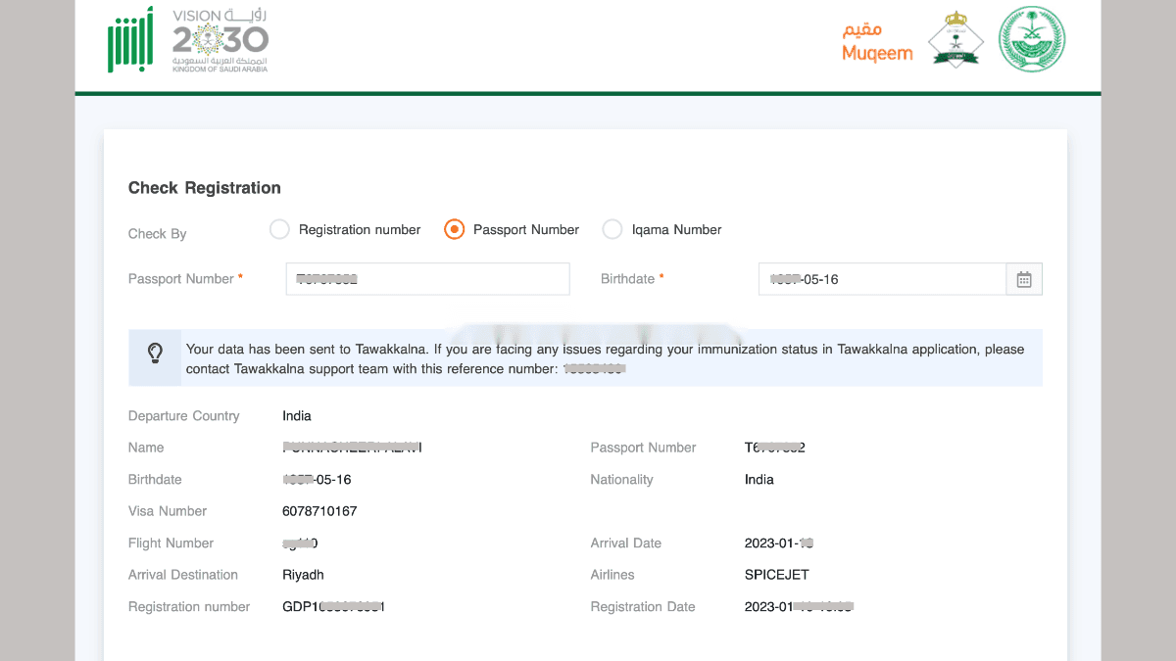Click the Airlines value SPICEJET
The height and width of the screenshot is (661, 1176).
[777, 575]
